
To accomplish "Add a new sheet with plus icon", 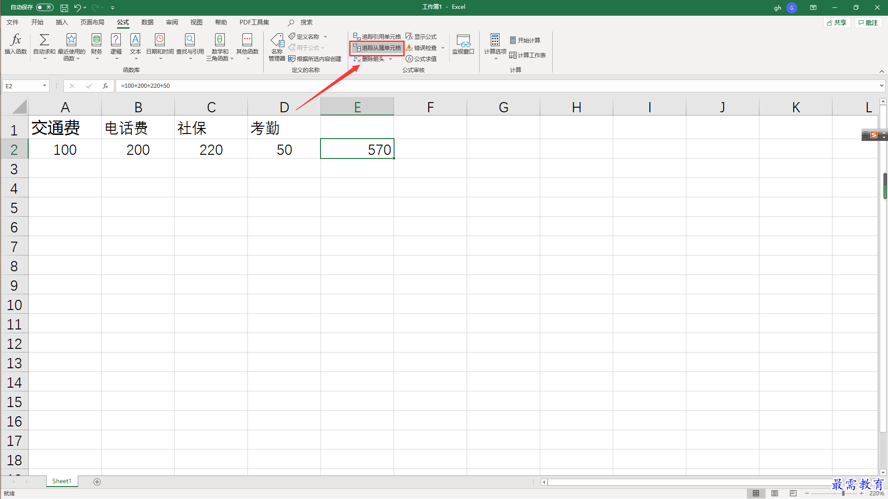I will 97,481.
